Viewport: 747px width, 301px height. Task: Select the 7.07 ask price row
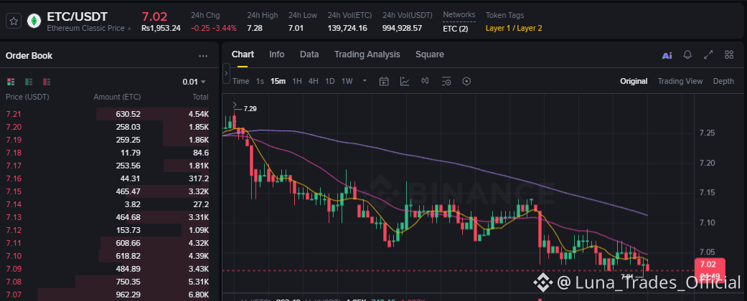click(x=107, y=295)
